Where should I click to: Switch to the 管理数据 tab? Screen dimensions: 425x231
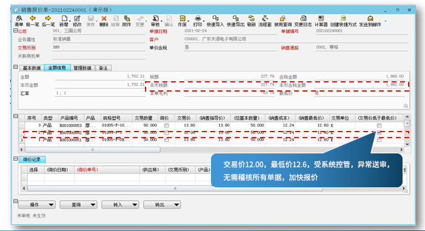click(x=82, y=68)
